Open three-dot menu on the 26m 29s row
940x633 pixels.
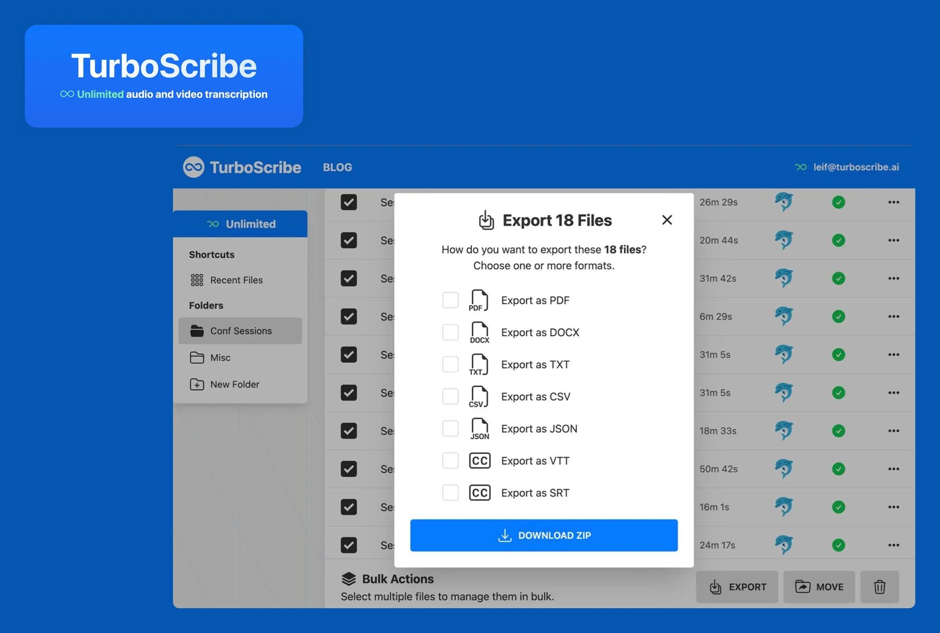click(893, 202)
